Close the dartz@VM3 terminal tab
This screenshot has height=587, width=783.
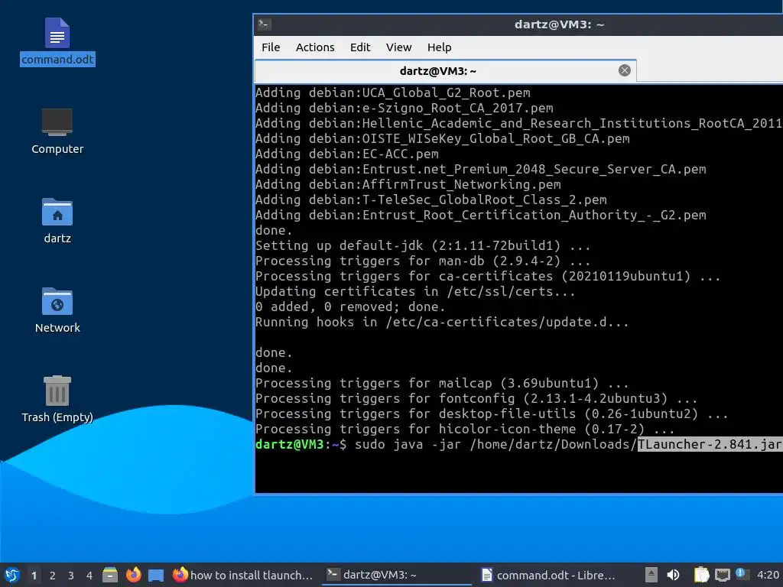(x=624, y=70)
